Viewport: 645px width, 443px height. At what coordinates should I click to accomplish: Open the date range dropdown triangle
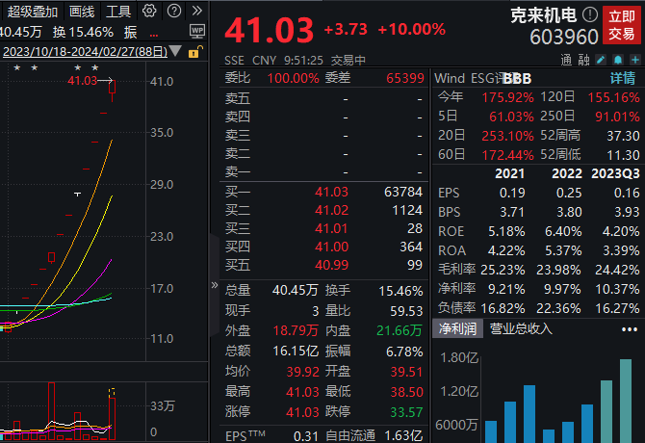(175, 51)
